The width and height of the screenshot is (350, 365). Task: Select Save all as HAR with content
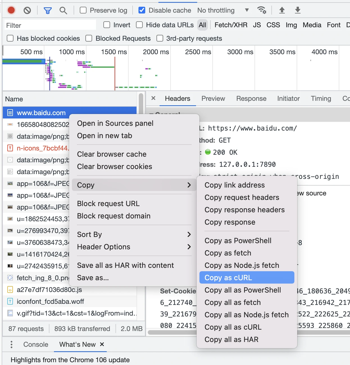(125, 265)
